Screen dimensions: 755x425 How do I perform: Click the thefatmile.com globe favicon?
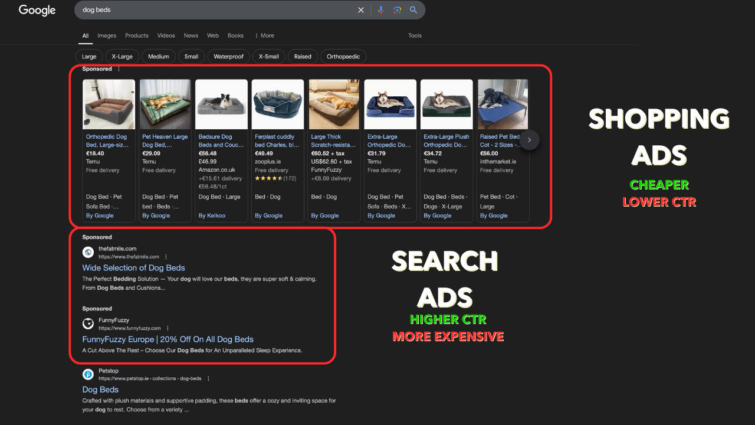[x=88, y=252]
